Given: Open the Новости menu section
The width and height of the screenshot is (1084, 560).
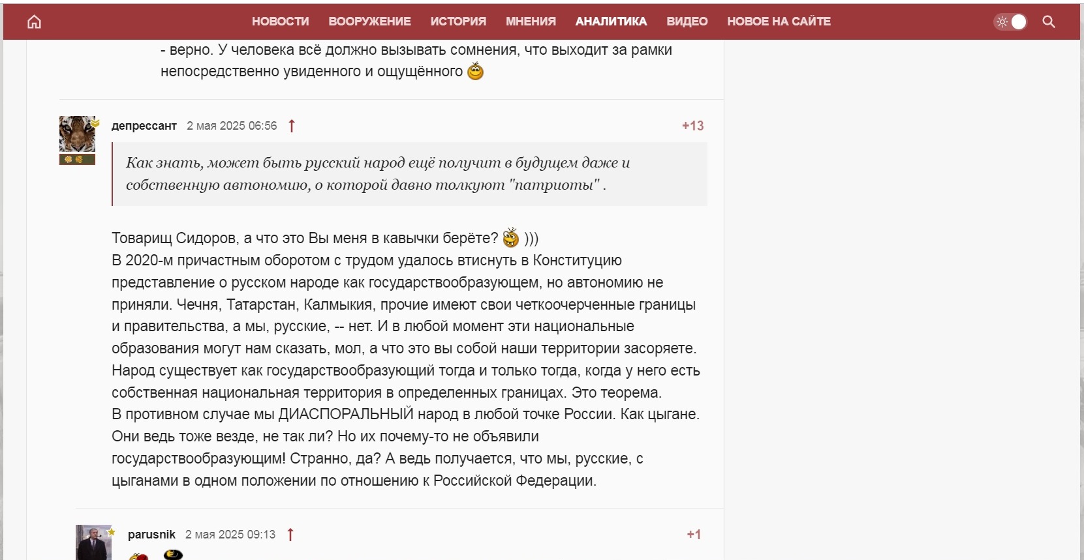Looking at the screenshot, I should [x=280, y=22].
